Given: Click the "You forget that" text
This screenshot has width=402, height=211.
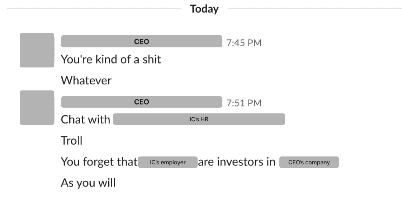Looking at the screenshot, I should point(99,162).
